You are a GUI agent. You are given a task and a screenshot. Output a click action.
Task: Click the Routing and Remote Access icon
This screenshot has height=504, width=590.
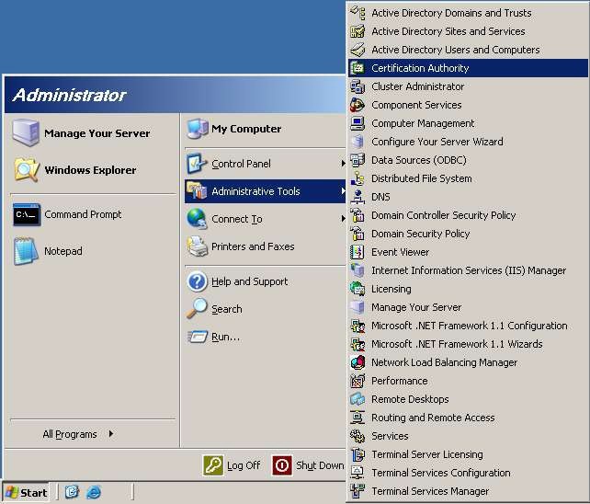point(357,418)
